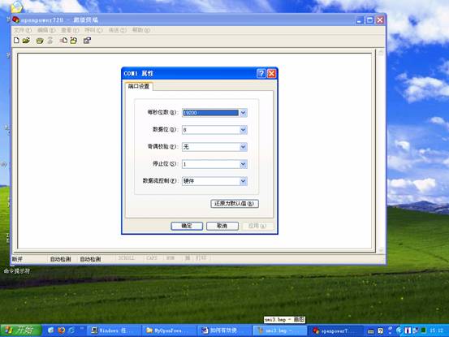Click the Send file toolbar icon
Viewport: 449px width, 337px height.
click(x=63, y=41)
